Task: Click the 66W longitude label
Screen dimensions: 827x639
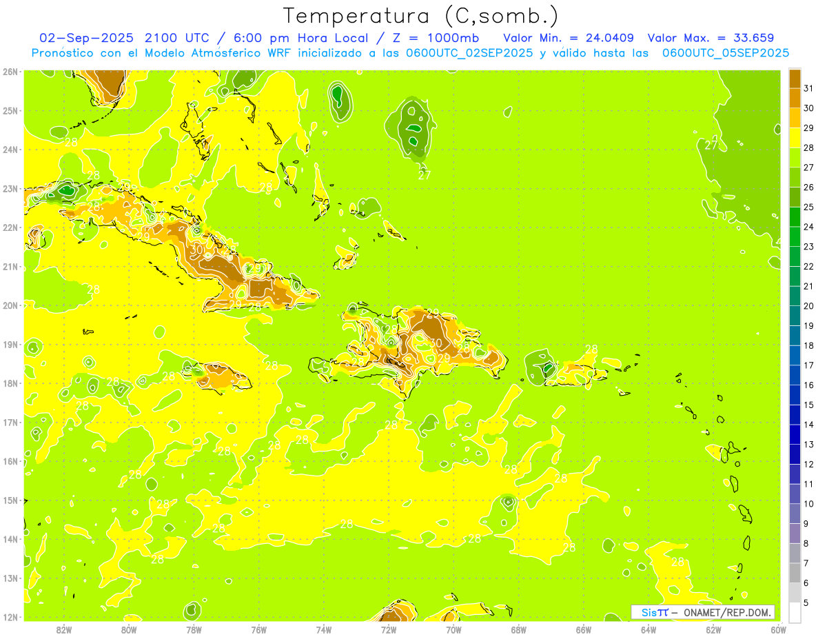Action: pyautogui.click(x=584, y=629)
